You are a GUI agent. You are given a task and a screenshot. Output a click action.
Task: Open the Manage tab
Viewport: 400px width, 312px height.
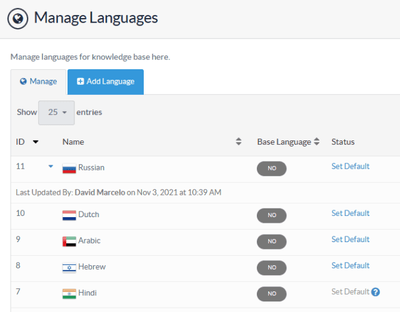pos(38,82)
